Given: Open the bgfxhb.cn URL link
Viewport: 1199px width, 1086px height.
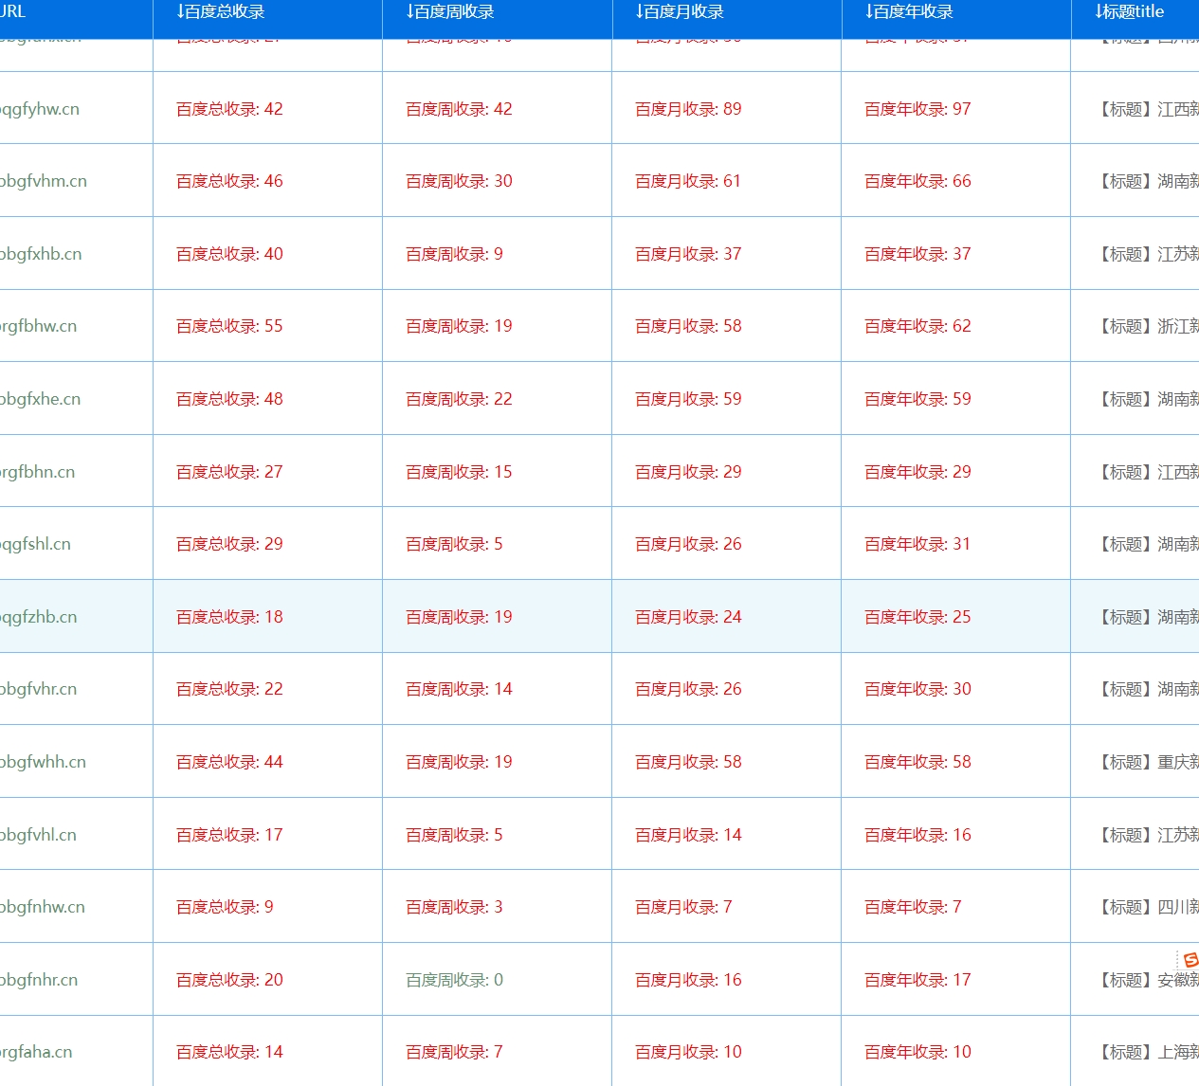Looking at the screenshot, I should [x=41, y=254].
